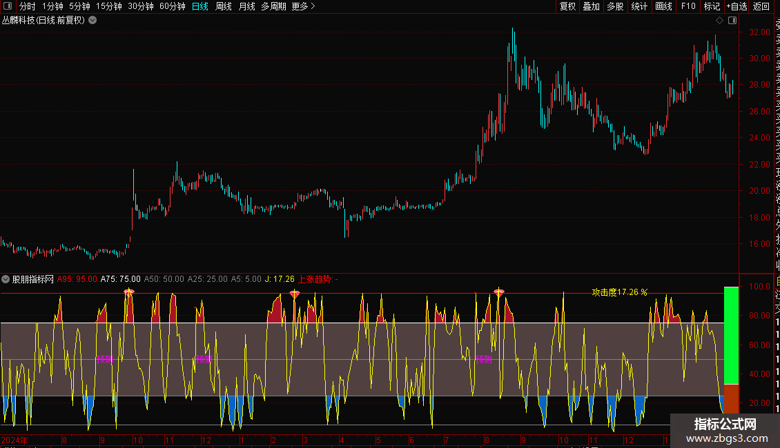Click the first red diamond signal marker

pyautogui.click(x=129, y=292)
